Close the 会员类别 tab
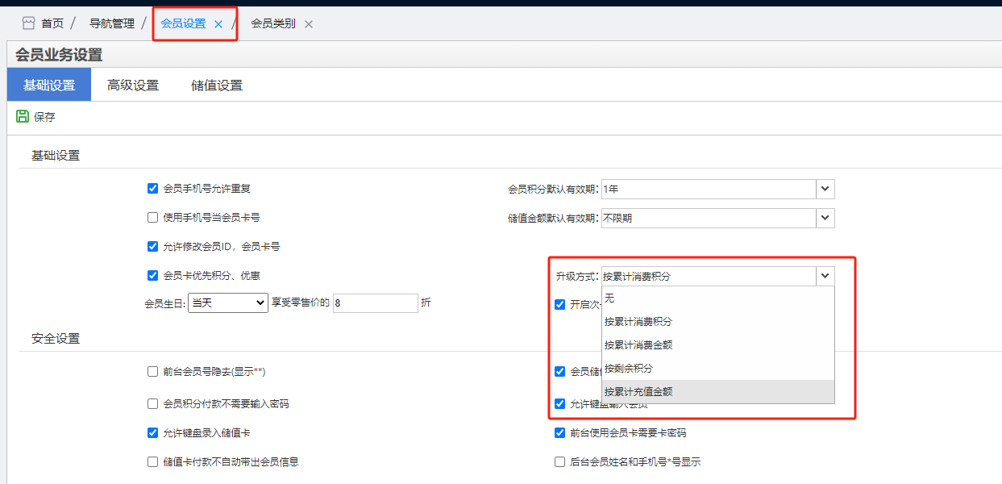The height and width of the screenshot is (484, 1002). (x=309, y=24)
